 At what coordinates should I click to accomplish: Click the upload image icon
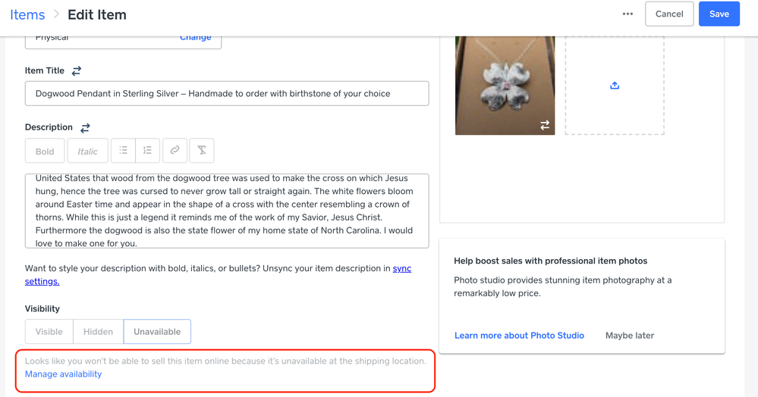[x=615, y=86]
